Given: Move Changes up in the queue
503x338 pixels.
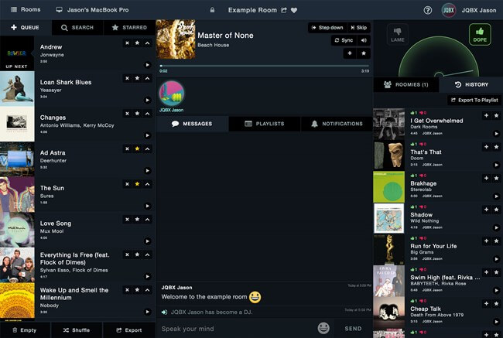Looking at the screenshot, I should point(147,114).
